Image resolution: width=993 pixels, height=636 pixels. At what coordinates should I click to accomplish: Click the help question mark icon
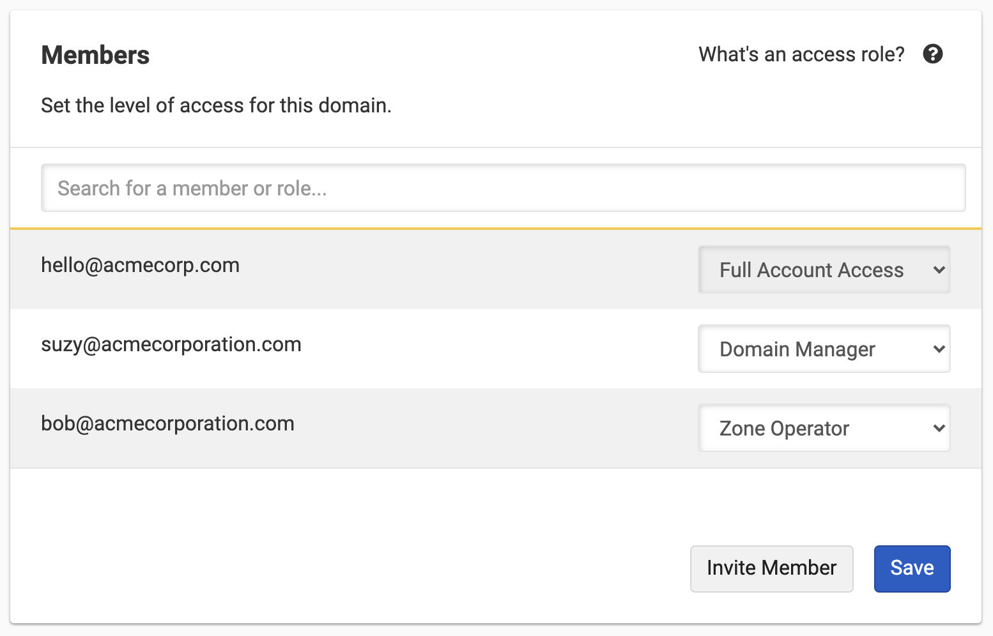coord(933,54)
